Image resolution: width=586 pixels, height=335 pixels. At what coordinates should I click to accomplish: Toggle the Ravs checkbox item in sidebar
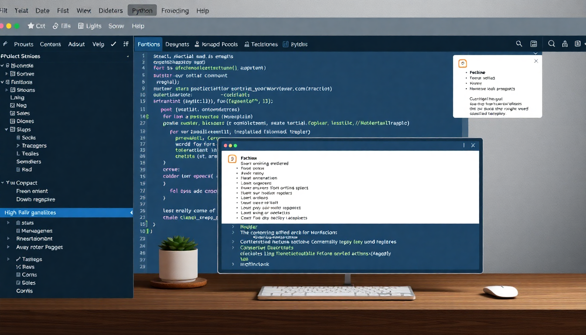pyautogui.click(x=18, y=267)
